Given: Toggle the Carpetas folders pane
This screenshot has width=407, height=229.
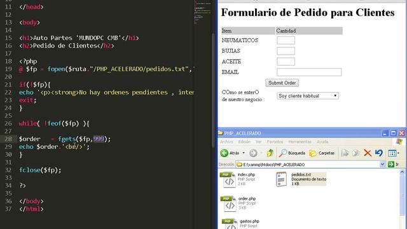Looking at the screenshot, I should pyautogui.click(x=322, y=153).
